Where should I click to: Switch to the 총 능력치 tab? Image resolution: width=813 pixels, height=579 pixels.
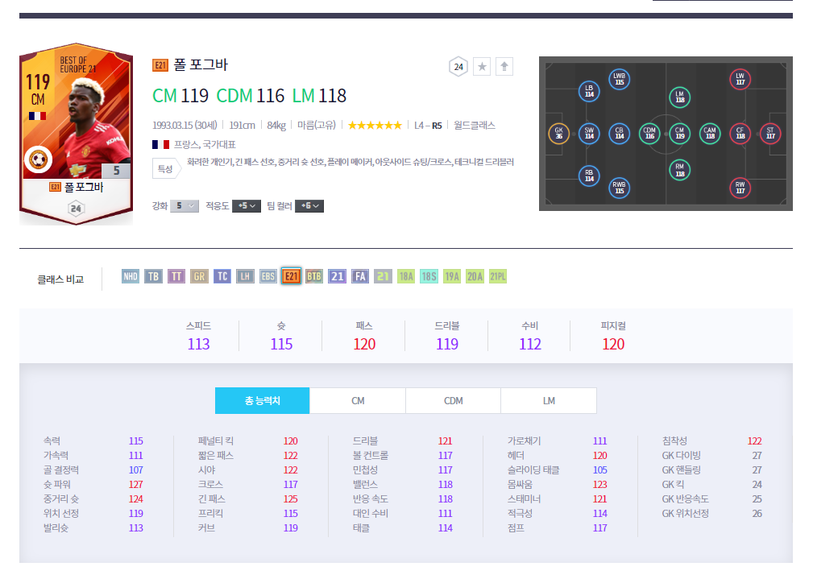(x=263, y=401)
